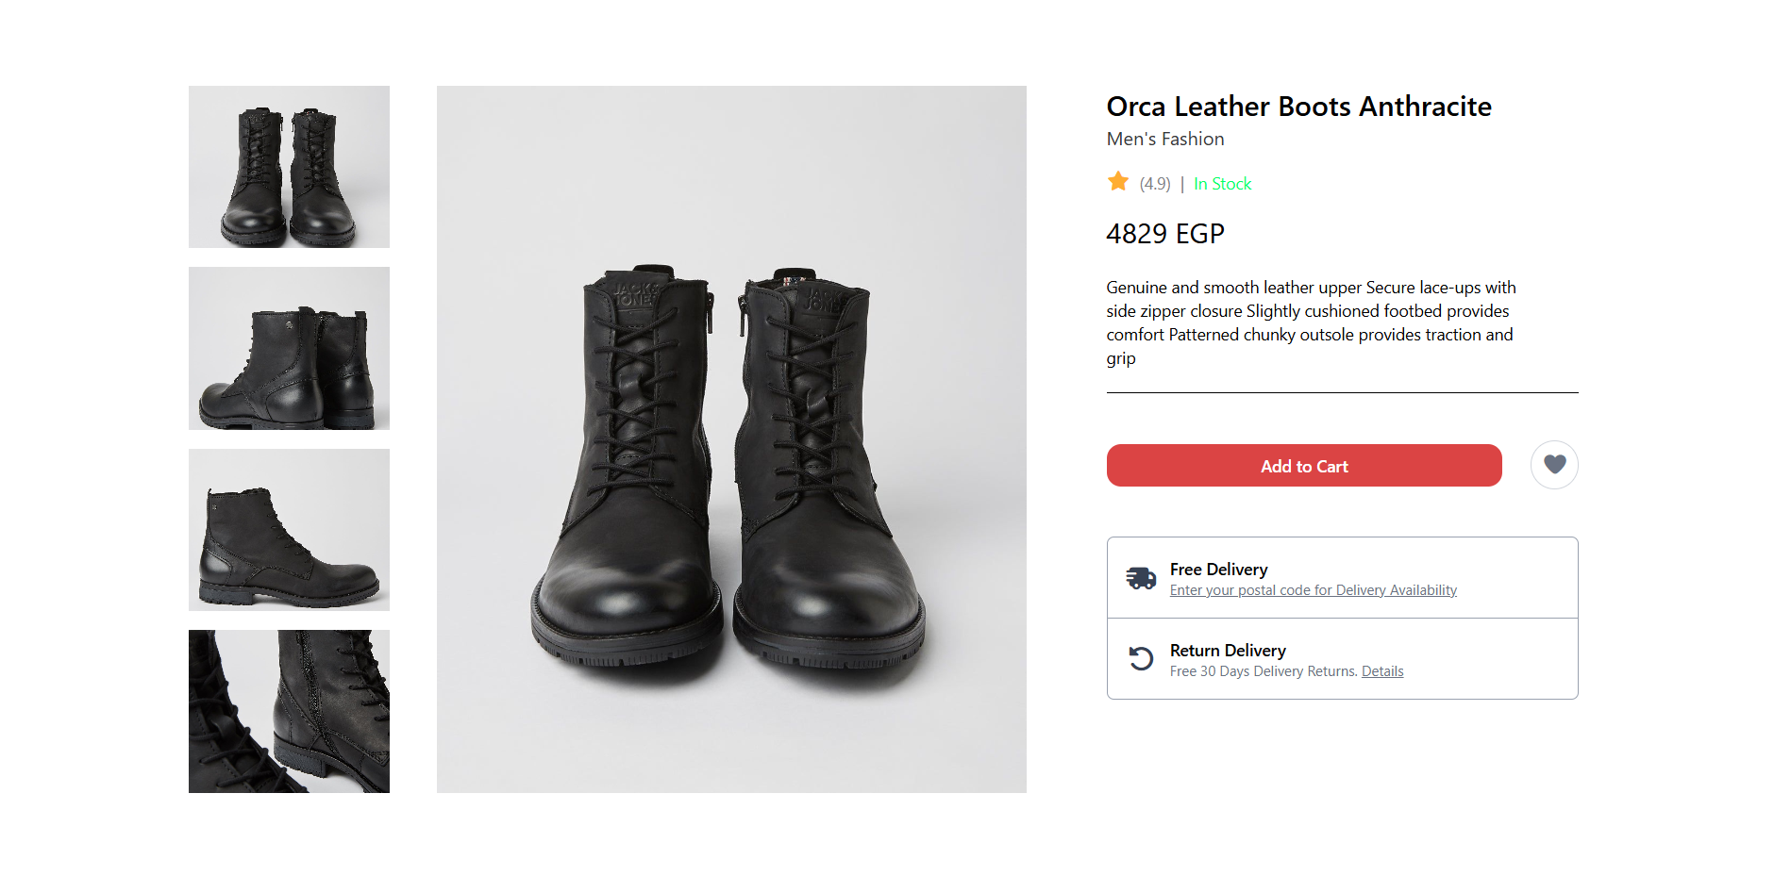Image resolution: width=1791 pixels, height=876 pixels.
Task: Open the Details link for delivery returns
Action: pyautogui.click(x=1382, y=671)
